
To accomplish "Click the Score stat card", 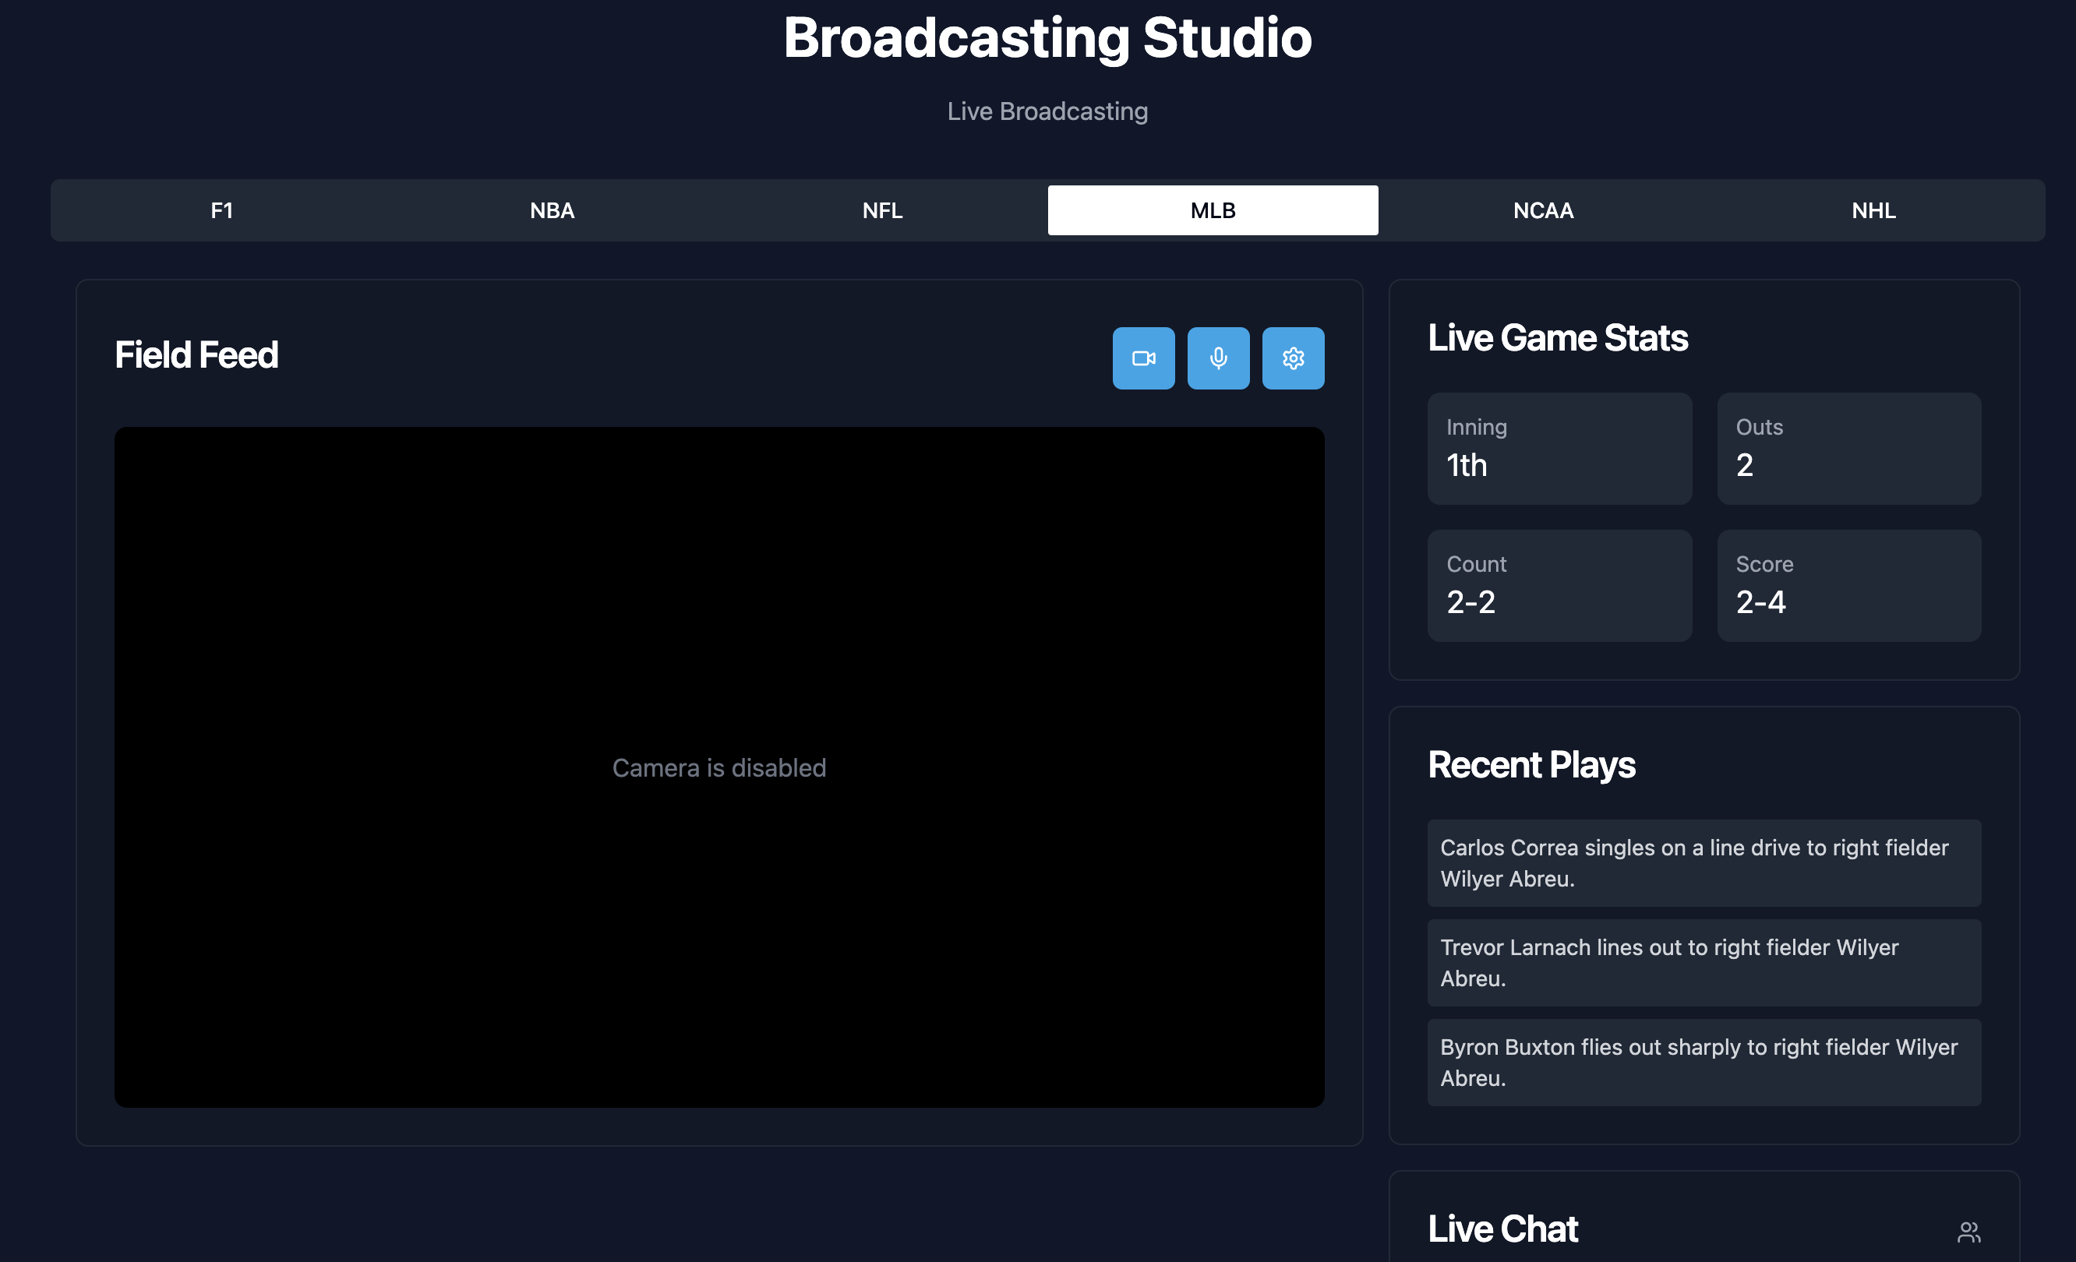I will pyautogui.click(x=1848, y=586).
